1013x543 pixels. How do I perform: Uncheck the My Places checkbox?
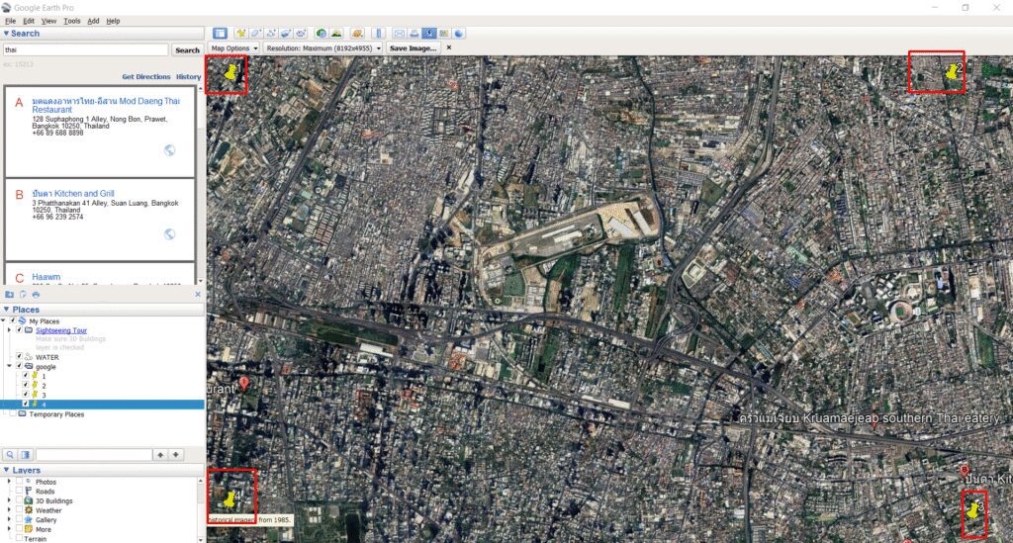12,320
